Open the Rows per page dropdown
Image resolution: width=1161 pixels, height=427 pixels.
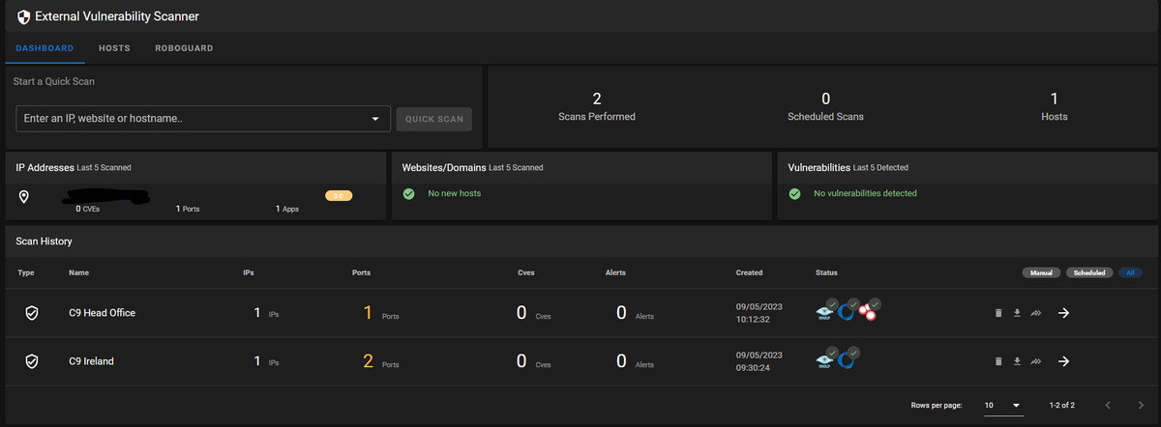(x=1003, y=405)
